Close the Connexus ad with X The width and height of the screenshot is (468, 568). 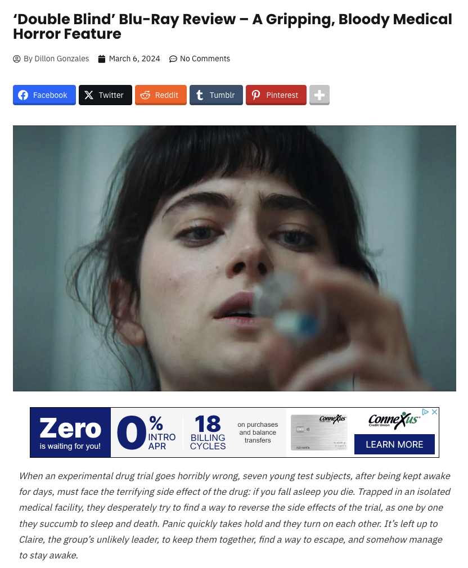tap(434, 412)
